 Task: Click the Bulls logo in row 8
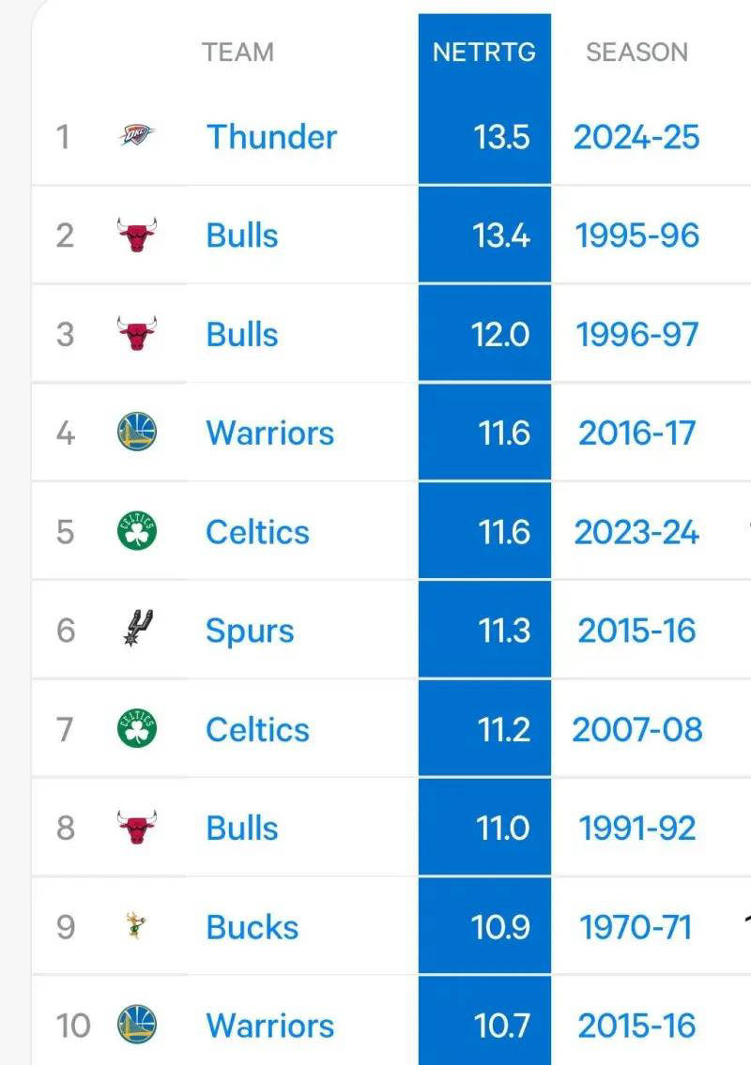point(137,828)
